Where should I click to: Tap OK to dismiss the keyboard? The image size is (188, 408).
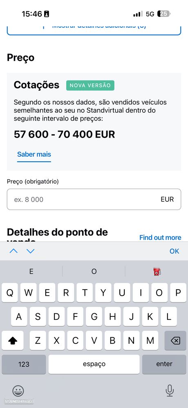pyautogui.click(x=174, y=251)
